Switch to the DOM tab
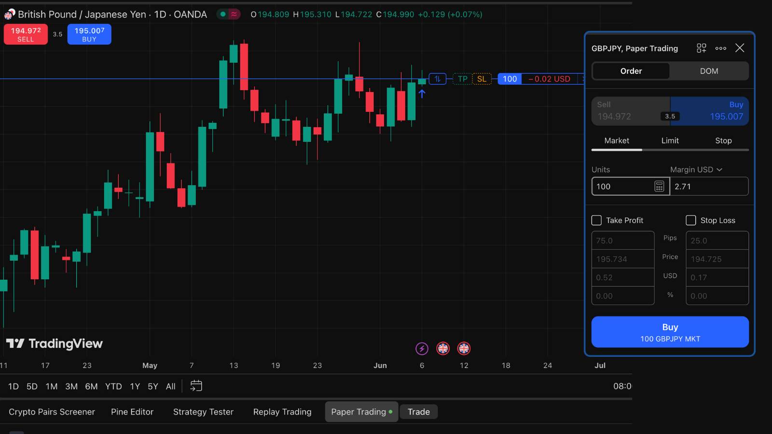Screen dimensions: 772x434 [x=709, y=71]
